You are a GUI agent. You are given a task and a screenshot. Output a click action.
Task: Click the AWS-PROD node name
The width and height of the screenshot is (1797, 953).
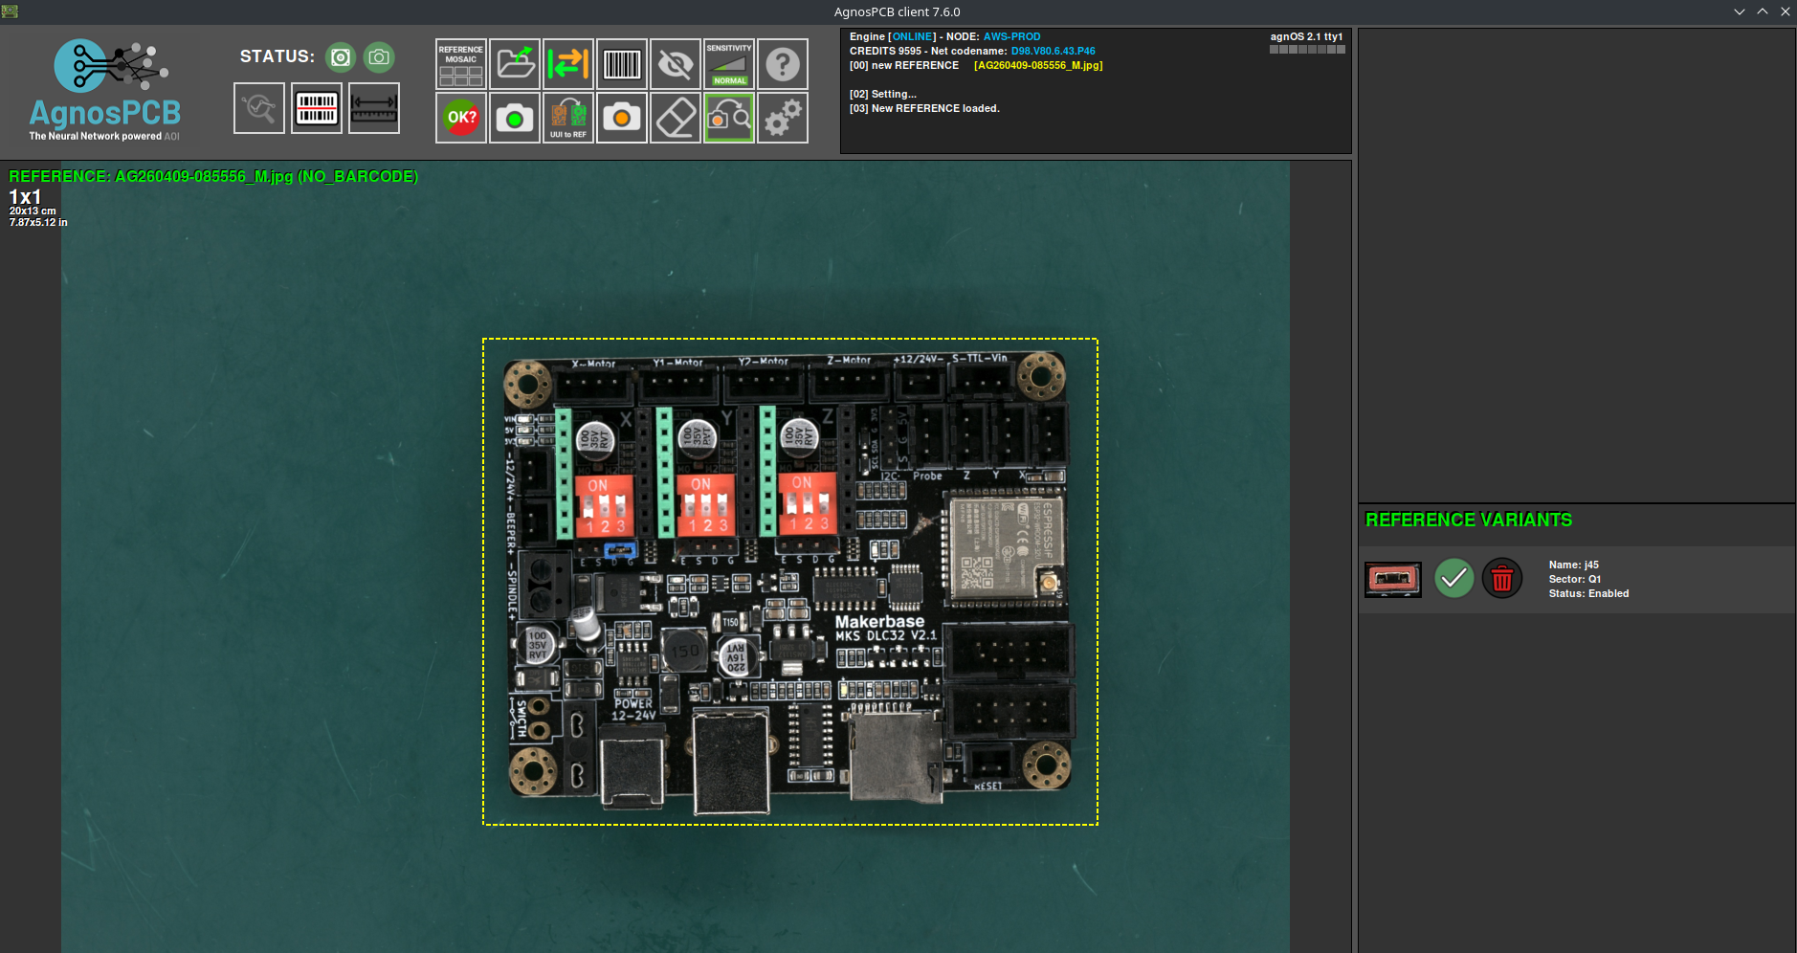1011,36
